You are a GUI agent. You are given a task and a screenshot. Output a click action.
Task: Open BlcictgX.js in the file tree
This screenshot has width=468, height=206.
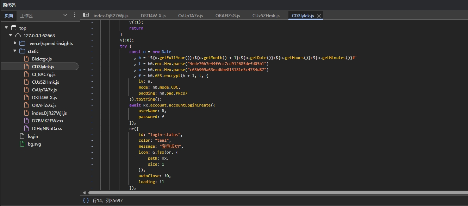pyautogui.click(x=42, y=59)
